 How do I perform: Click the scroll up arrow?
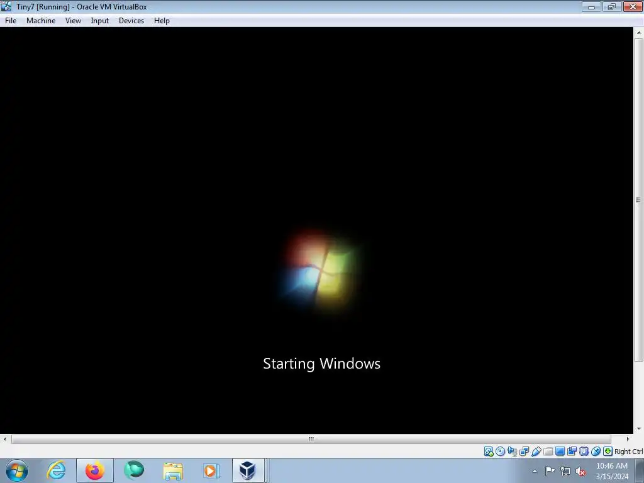pyautogui.click(x=639, y=33)
